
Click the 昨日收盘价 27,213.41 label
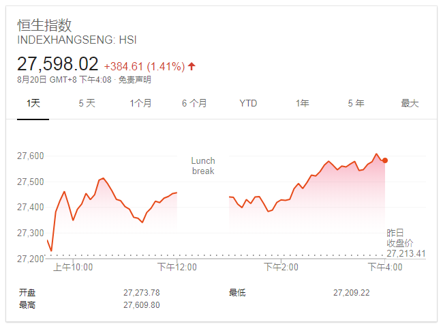[406, 243]
